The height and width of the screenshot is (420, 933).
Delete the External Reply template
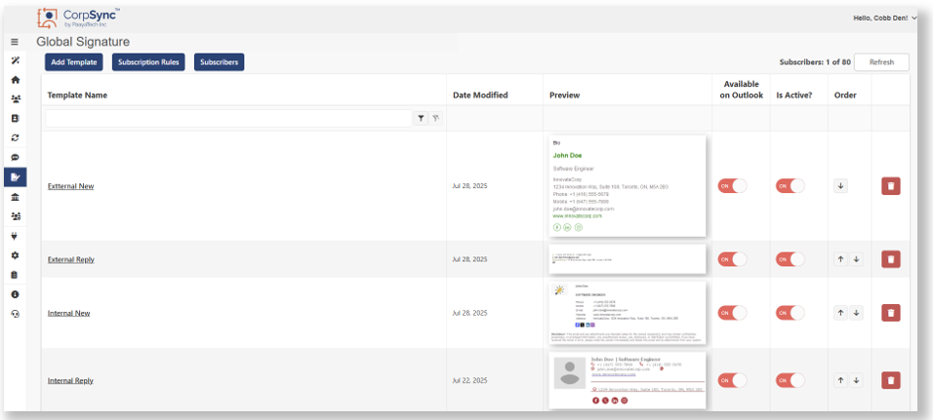point(891,259)
